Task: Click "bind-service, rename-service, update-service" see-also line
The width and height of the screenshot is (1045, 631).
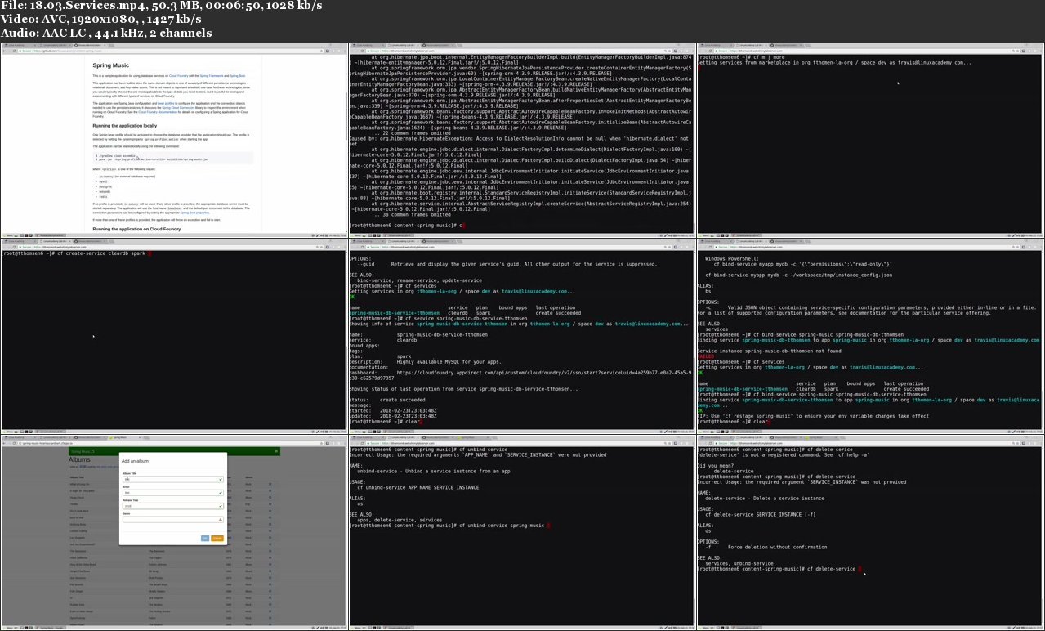Action: point(419,280)
